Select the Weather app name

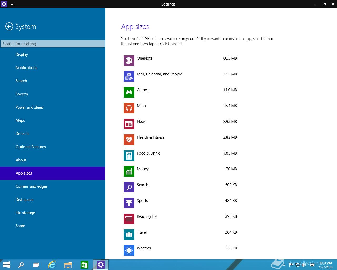[144, 248]
